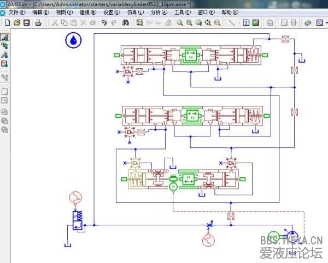This screenshot has height=263, width=328.
Task: Click the binoculars Find icon
Action: pyautogui.click(x=126, y=23)
